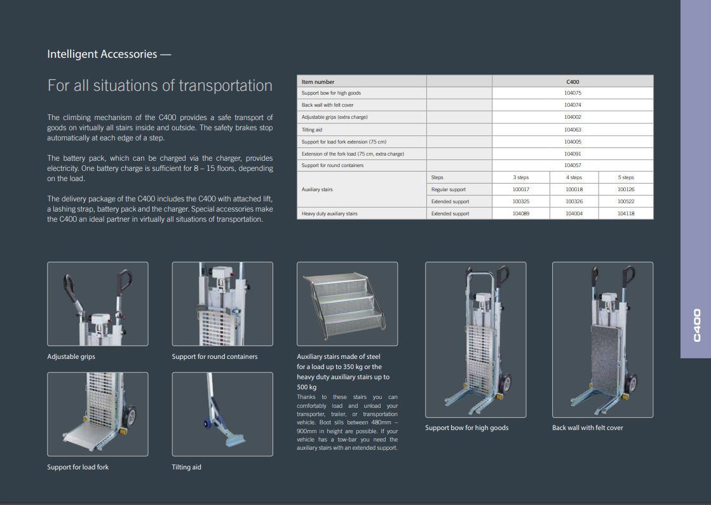The width and height of the screenshot is (711, 505).
Task: Click item number 104118 for 5 steps
Action: click(625, 214)
